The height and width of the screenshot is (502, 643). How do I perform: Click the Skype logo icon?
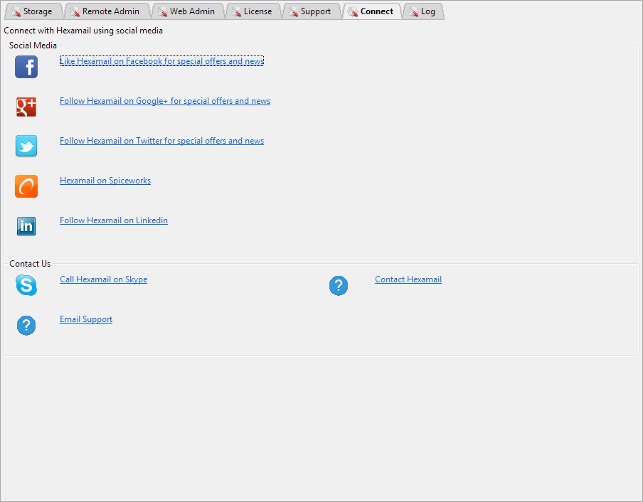coord(26,285)
